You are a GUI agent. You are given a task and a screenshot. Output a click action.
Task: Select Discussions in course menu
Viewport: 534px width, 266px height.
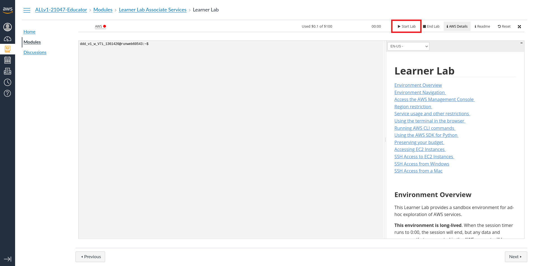tap(35, 52)
